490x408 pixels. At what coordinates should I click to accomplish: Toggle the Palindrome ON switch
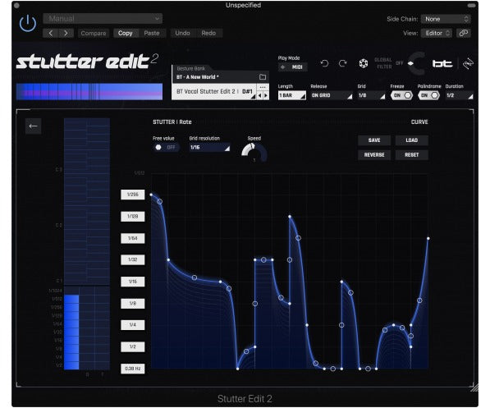point(428,95)
